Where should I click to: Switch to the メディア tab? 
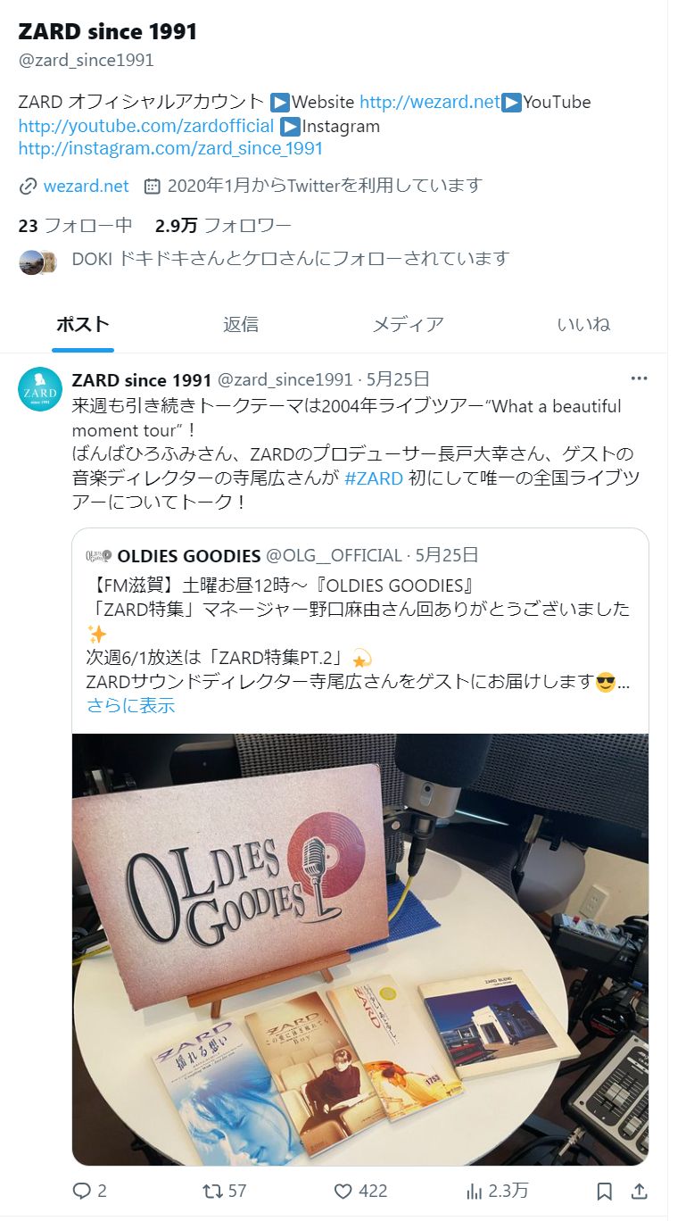point(408,324)
